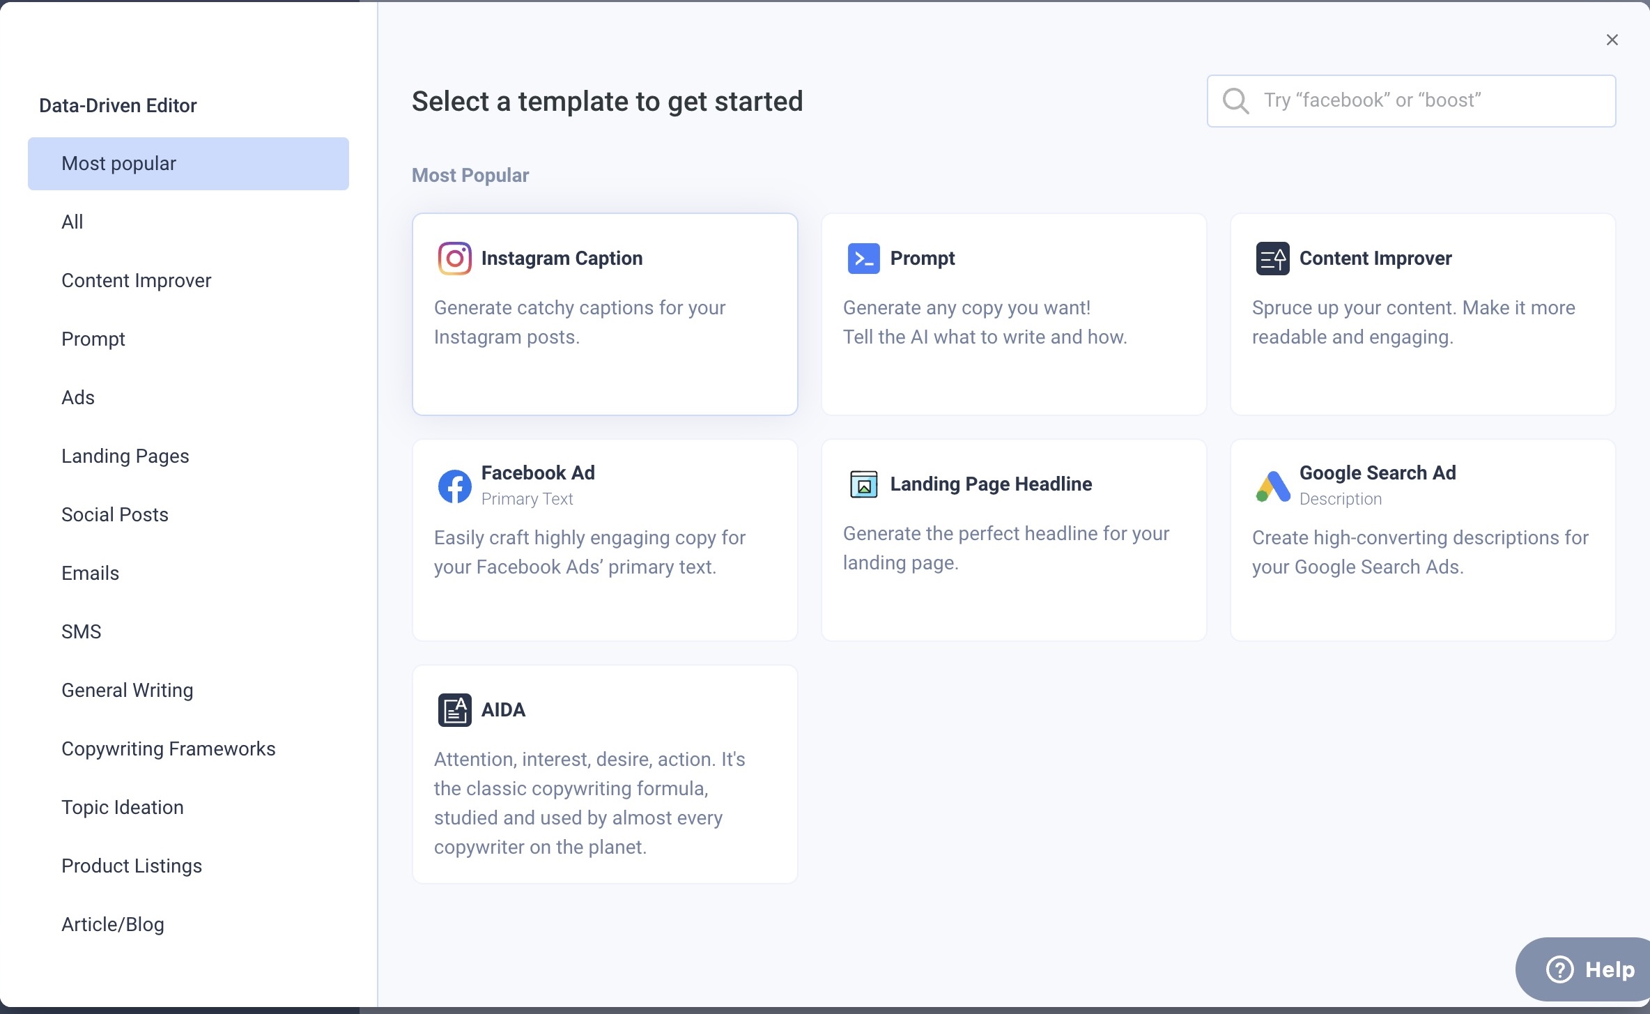Image resolution: width=1650 pixels, height=1014 pixels.
Task: Open the Copywriting Frameworks section
Action: click(169, 748)
